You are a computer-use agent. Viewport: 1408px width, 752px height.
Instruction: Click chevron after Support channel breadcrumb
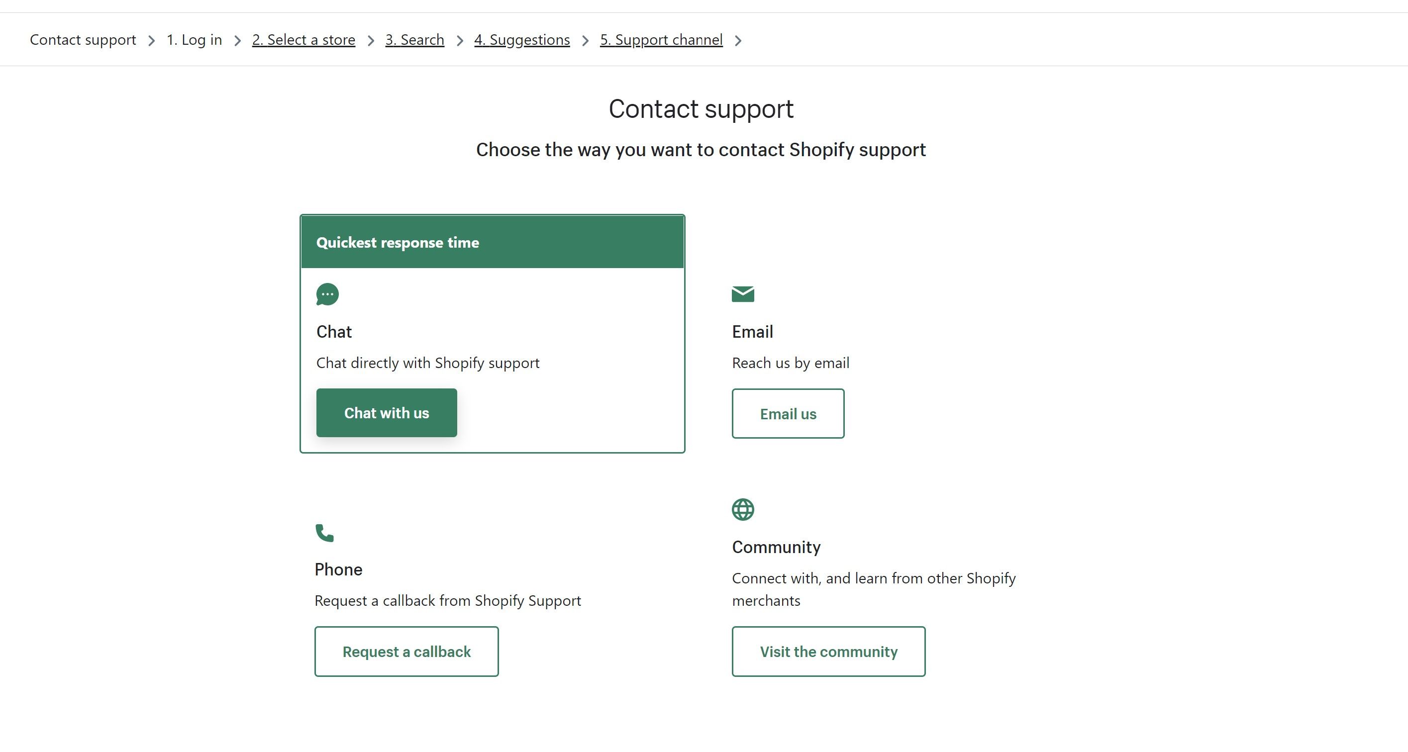pos(738,41)
